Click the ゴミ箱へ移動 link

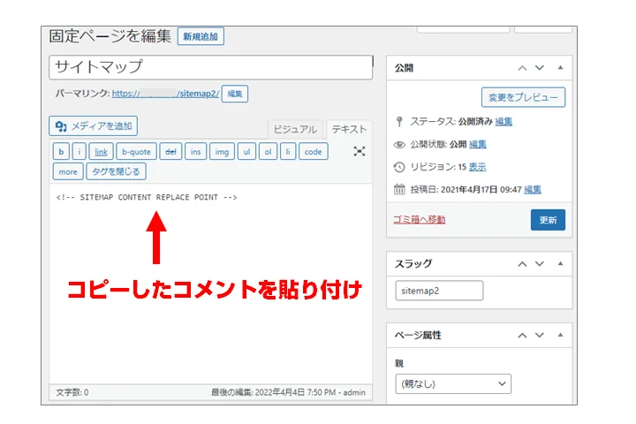pyautogui.click(x=419, y=219)
